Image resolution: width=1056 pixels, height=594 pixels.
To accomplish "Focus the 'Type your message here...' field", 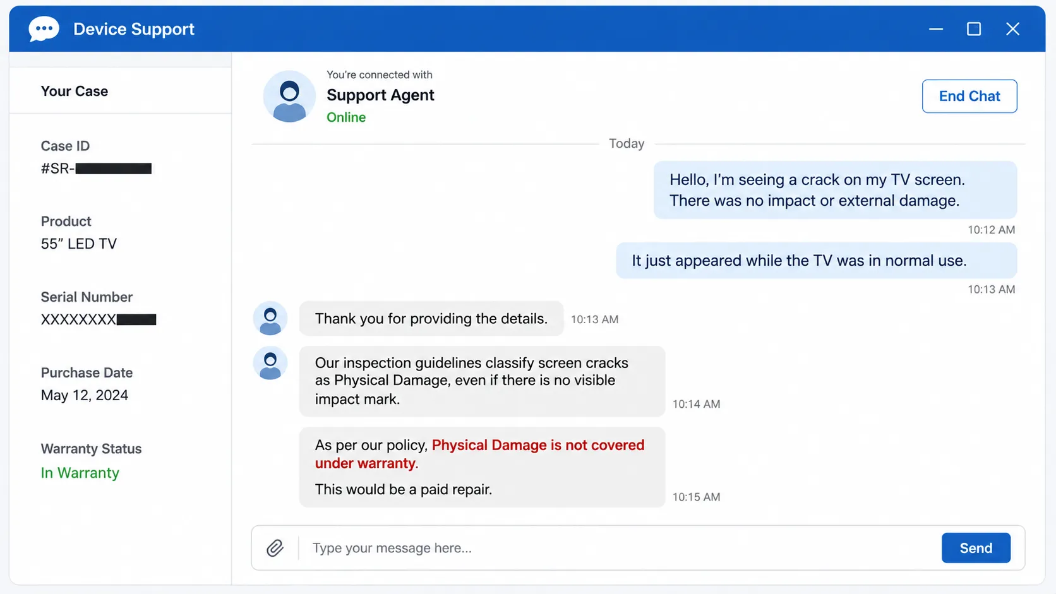I will tap(619, 548).
